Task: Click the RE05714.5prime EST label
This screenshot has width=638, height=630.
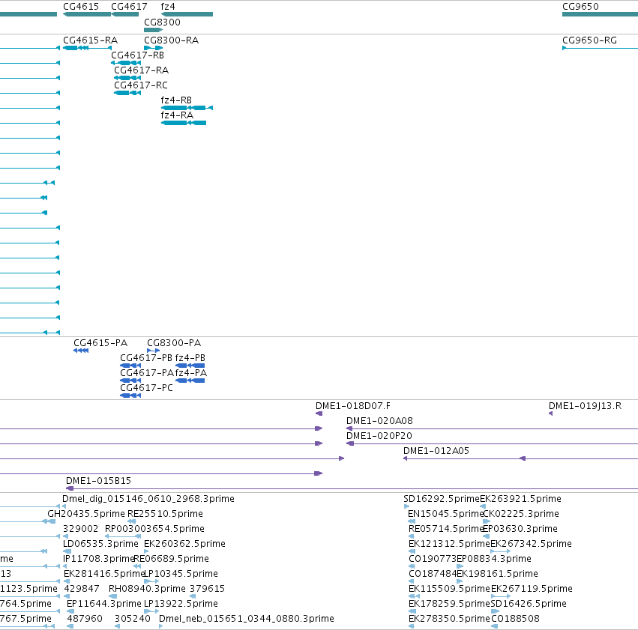Action: click(x=446, y=529)
